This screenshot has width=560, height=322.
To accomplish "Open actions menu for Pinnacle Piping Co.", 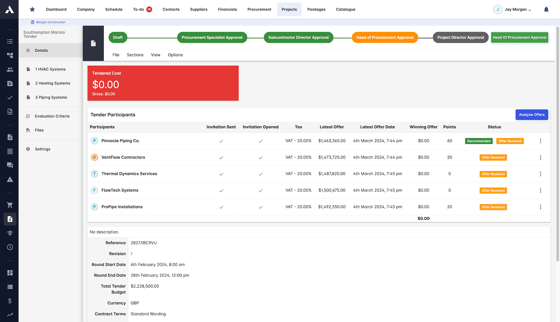I will 541,141.
